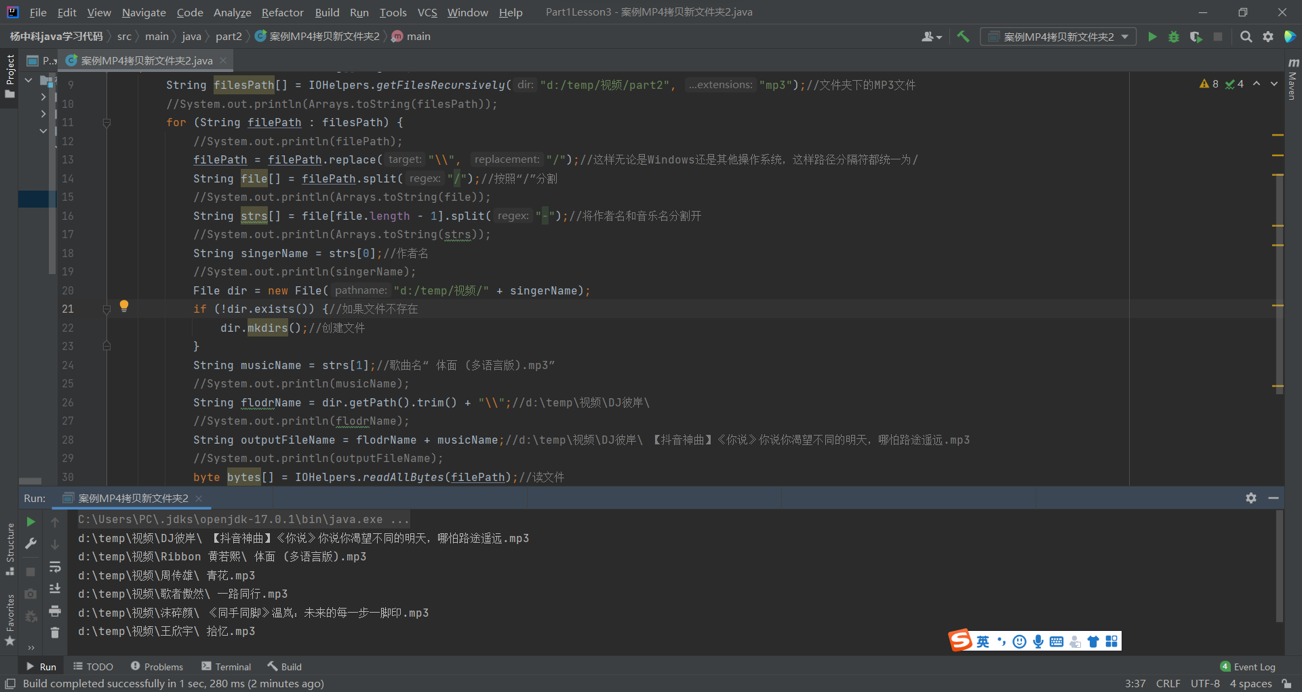This screenshot has height=692, width=1302.
Task: Debug the project using the bug icon
Action: coord(1174,37)
